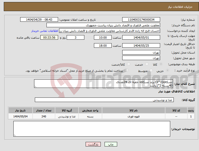Select the کالا radio button

pyautogui.click(x=161, y=64)
